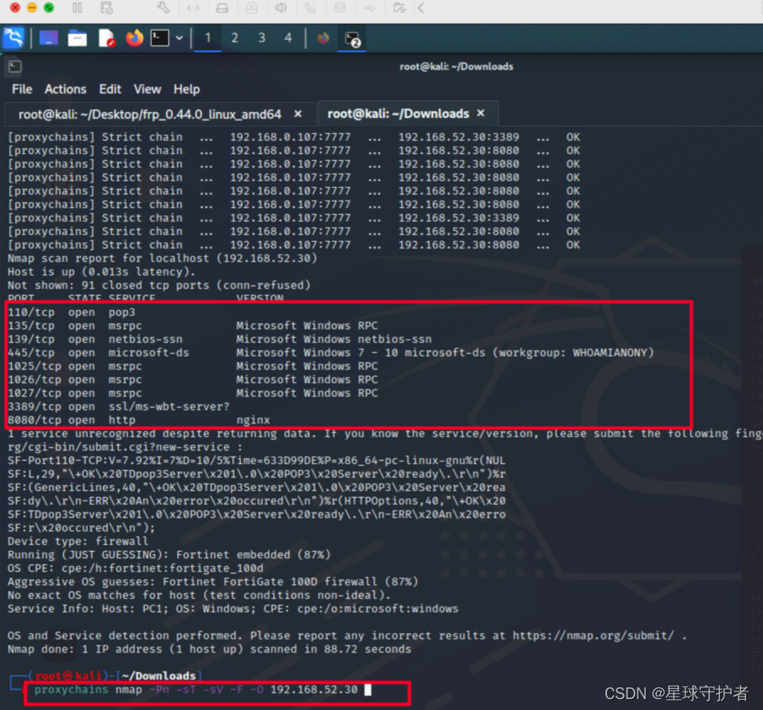Click the VM network adapter arrows icon

click(193, 8)
